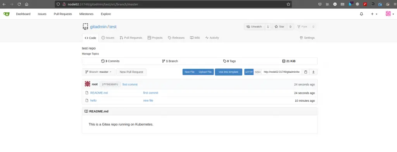Open latest commit message first commit in header
Image resolution: width=397 pixels, height=152 pixels.
(x=130, y=84)
